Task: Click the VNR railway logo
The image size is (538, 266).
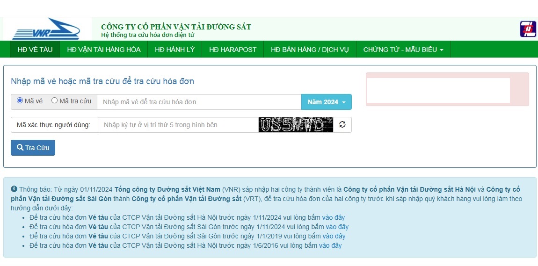Action: [x=46, y=29]
